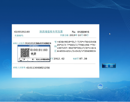Click the 税额 label

tap(75, 59)
